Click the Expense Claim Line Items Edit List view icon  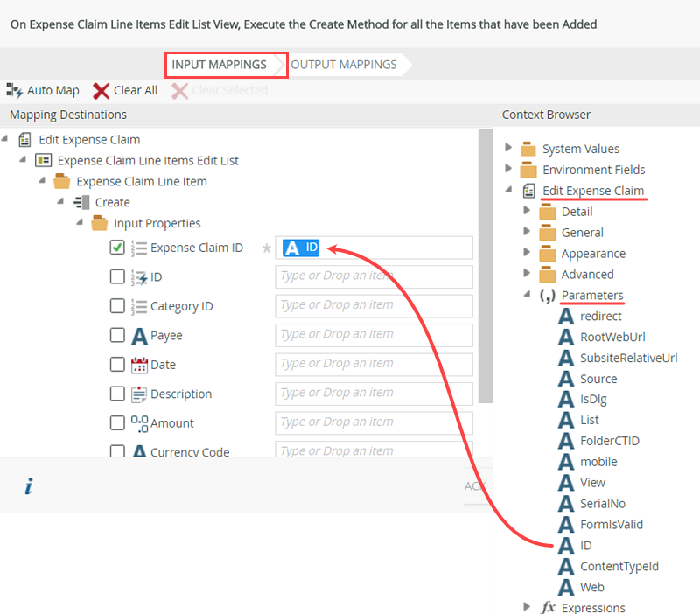point(43,160)
